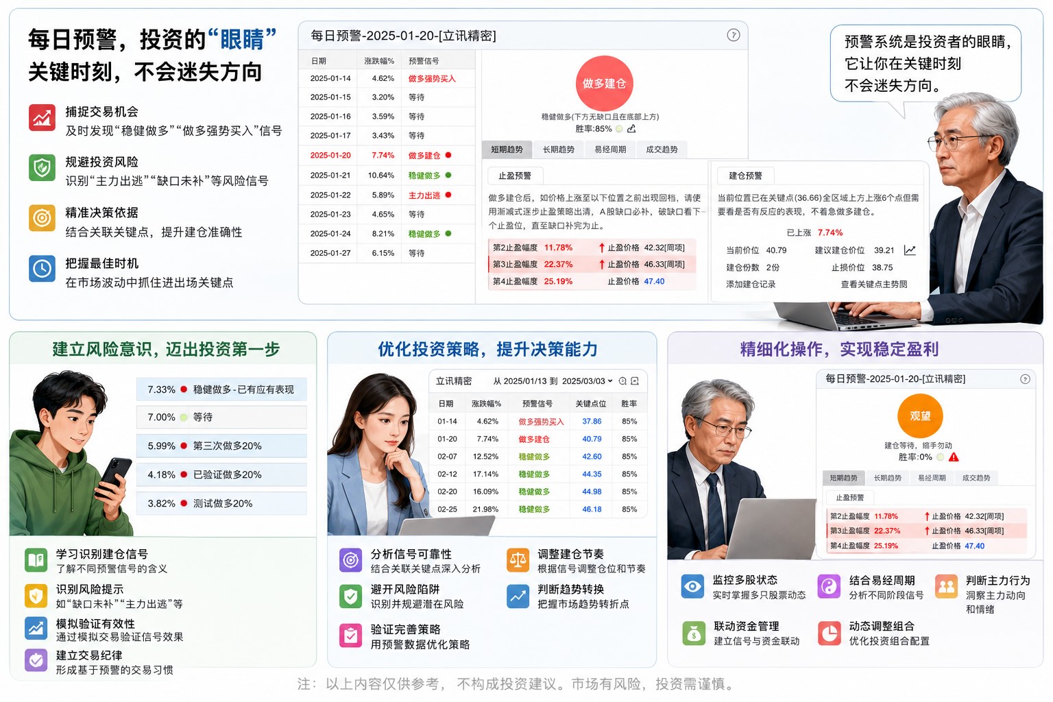Viewport: 1053px width, 702px height.
Task: Select the 成交趋势 tab
Action: pos(662,149)
